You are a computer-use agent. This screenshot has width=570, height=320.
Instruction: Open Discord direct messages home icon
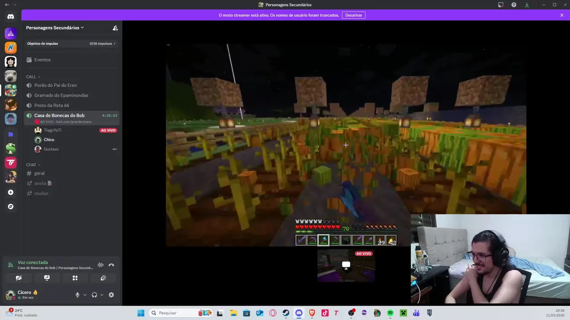11,16
